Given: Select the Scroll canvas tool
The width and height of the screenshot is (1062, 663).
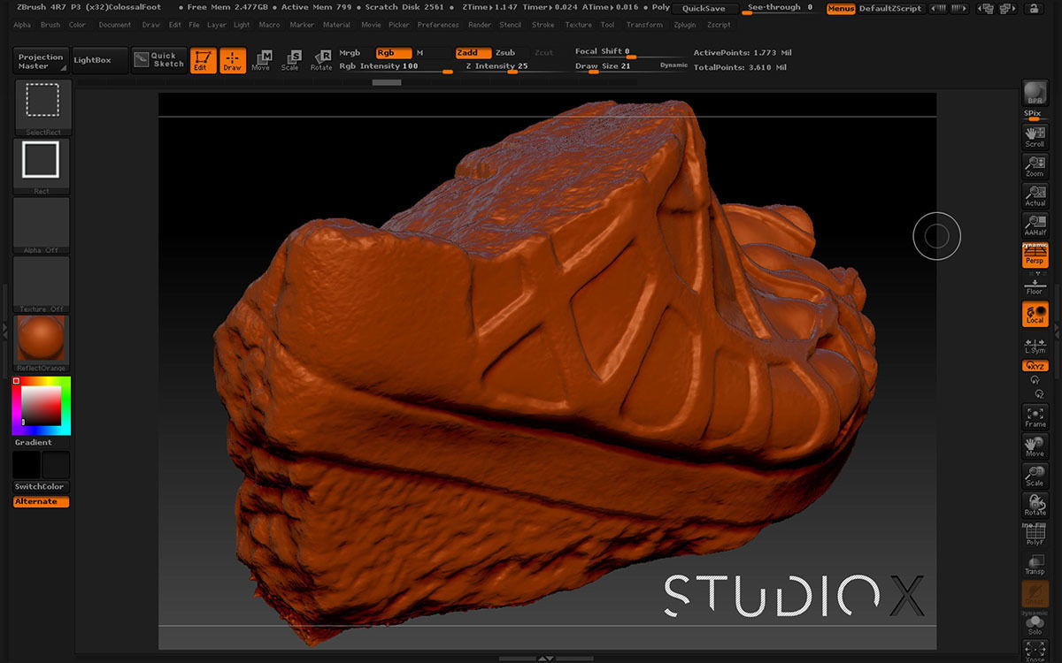Looking at the screenshot, I should point(1035,135).
